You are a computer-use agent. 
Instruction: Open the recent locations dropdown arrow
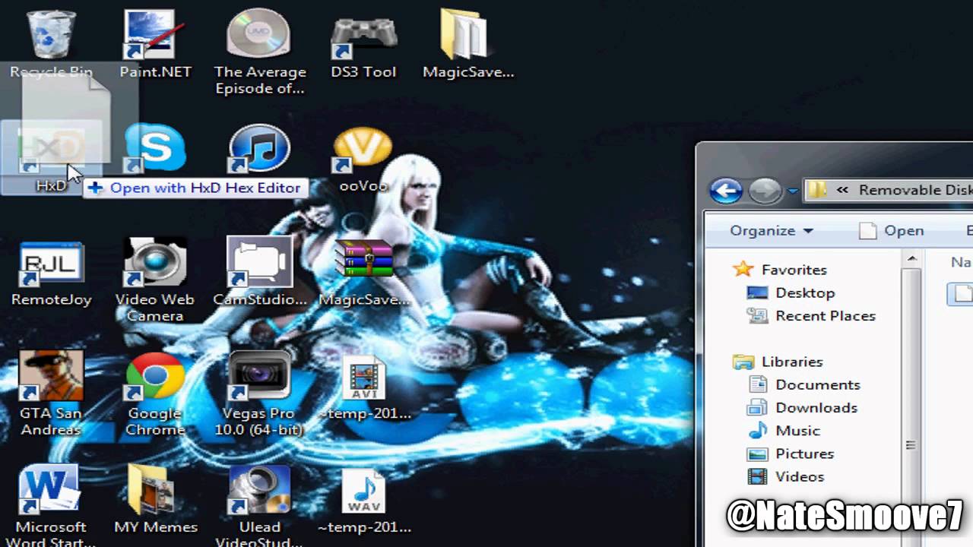tap(792, 191)
